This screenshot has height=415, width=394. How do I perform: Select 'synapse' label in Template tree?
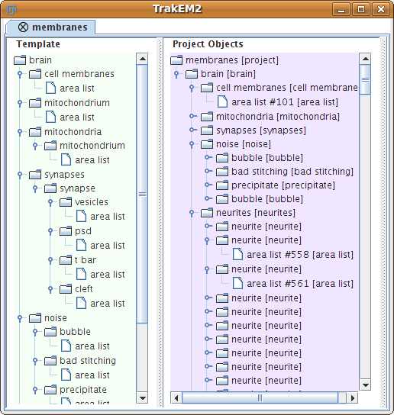click(x=77, y=188)
